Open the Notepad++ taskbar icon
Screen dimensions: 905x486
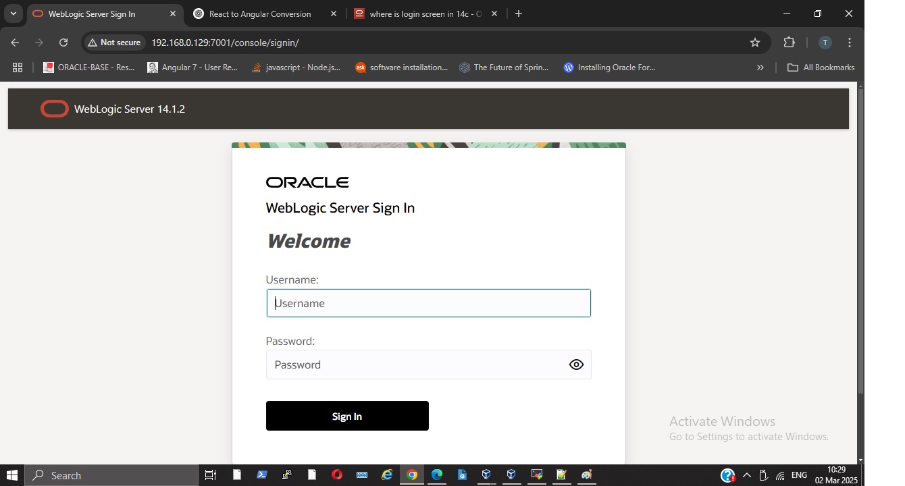click(x=561, y=475)
